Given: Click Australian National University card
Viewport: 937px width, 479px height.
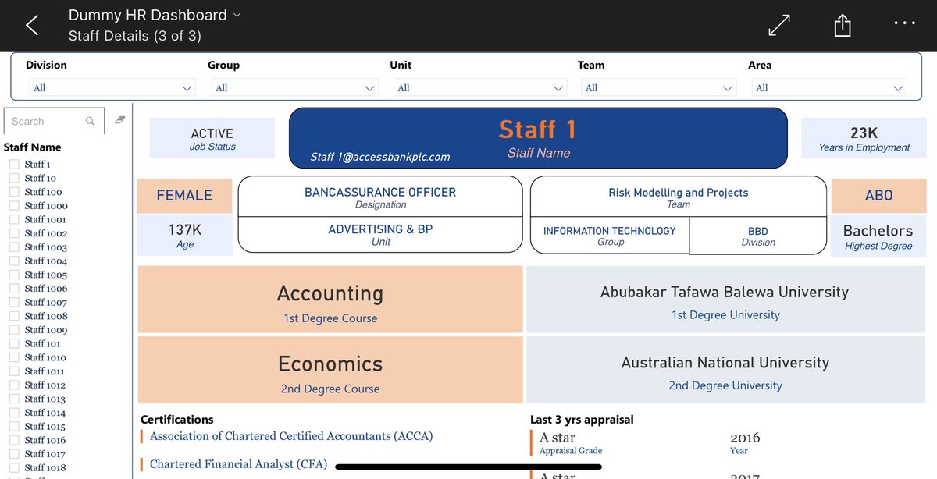Looking at the screenshot, I should pyautogui.click(x=725, y=370).
